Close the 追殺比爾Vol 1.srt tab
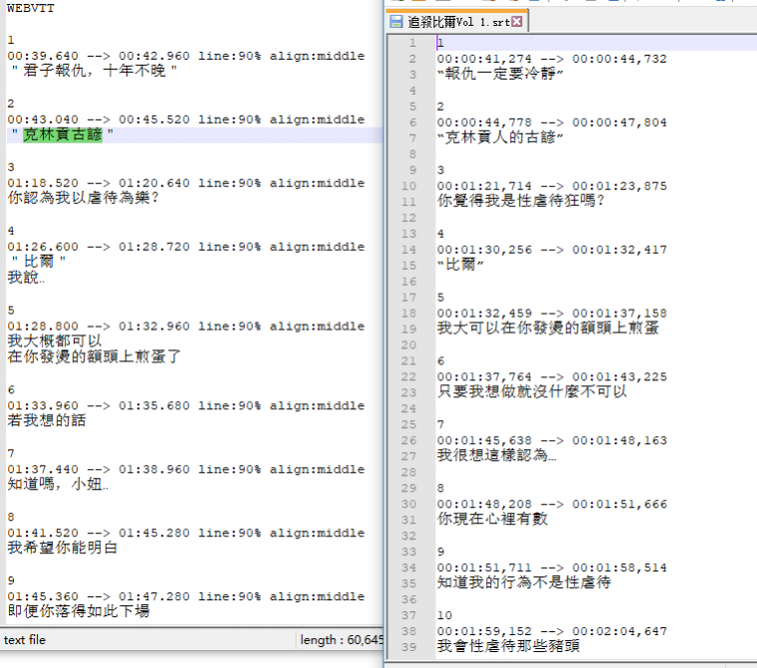Screen dimensions: 757x668 pos(517,21)
